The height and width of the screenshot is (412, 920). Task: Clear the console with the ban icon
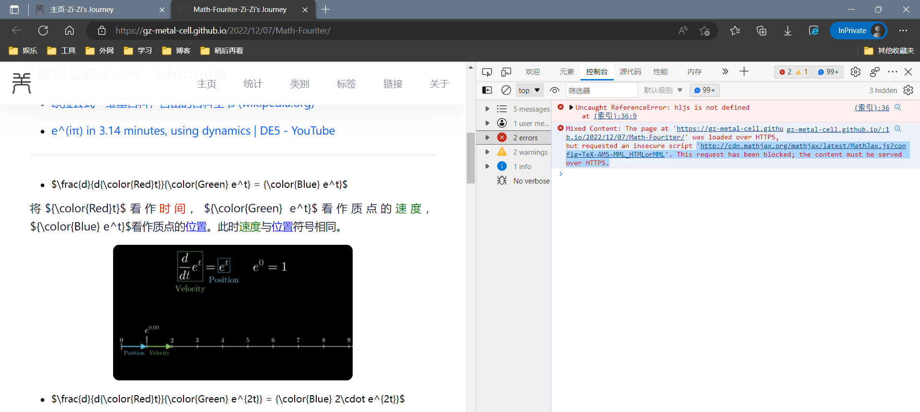pyautogui.click(x=506, y=90)
